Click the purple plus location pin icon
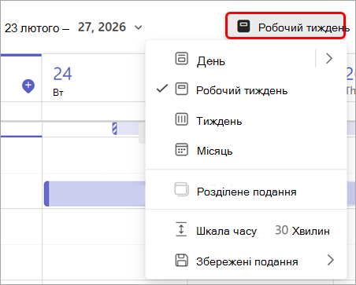The width and height of the screenshot is (356, 285). (x=28, y=86)
